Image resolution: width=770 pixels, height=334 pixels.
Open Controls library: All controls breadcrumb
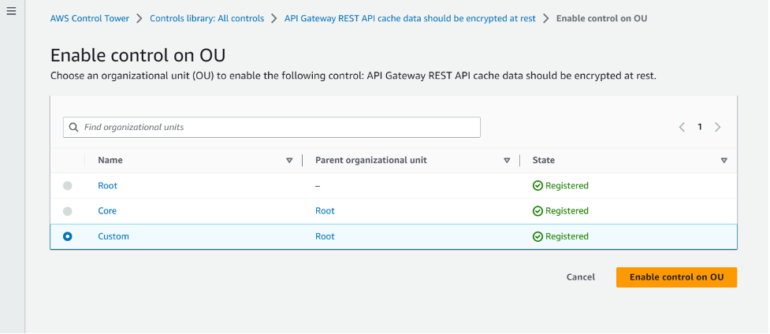206,18
